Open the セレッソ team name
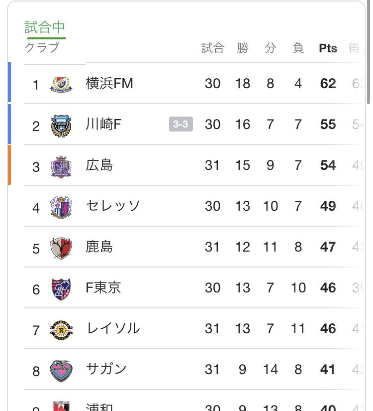The height and width of the screenshot is (411, 373). (113, 206)
